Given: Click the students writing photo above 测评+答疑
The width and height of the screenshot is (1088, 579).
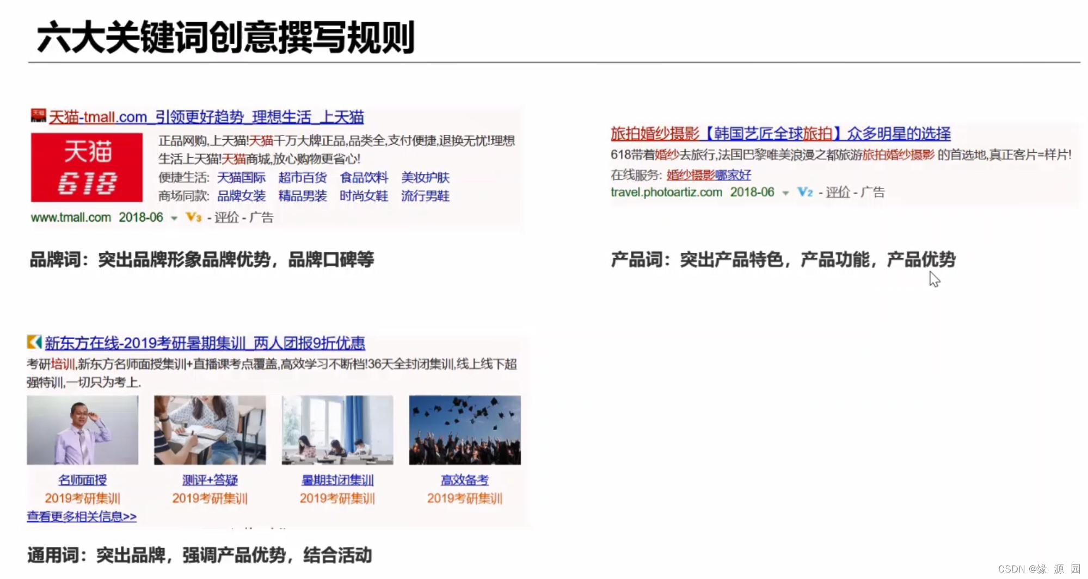Looking at the screenshot, I should (210, 430).
